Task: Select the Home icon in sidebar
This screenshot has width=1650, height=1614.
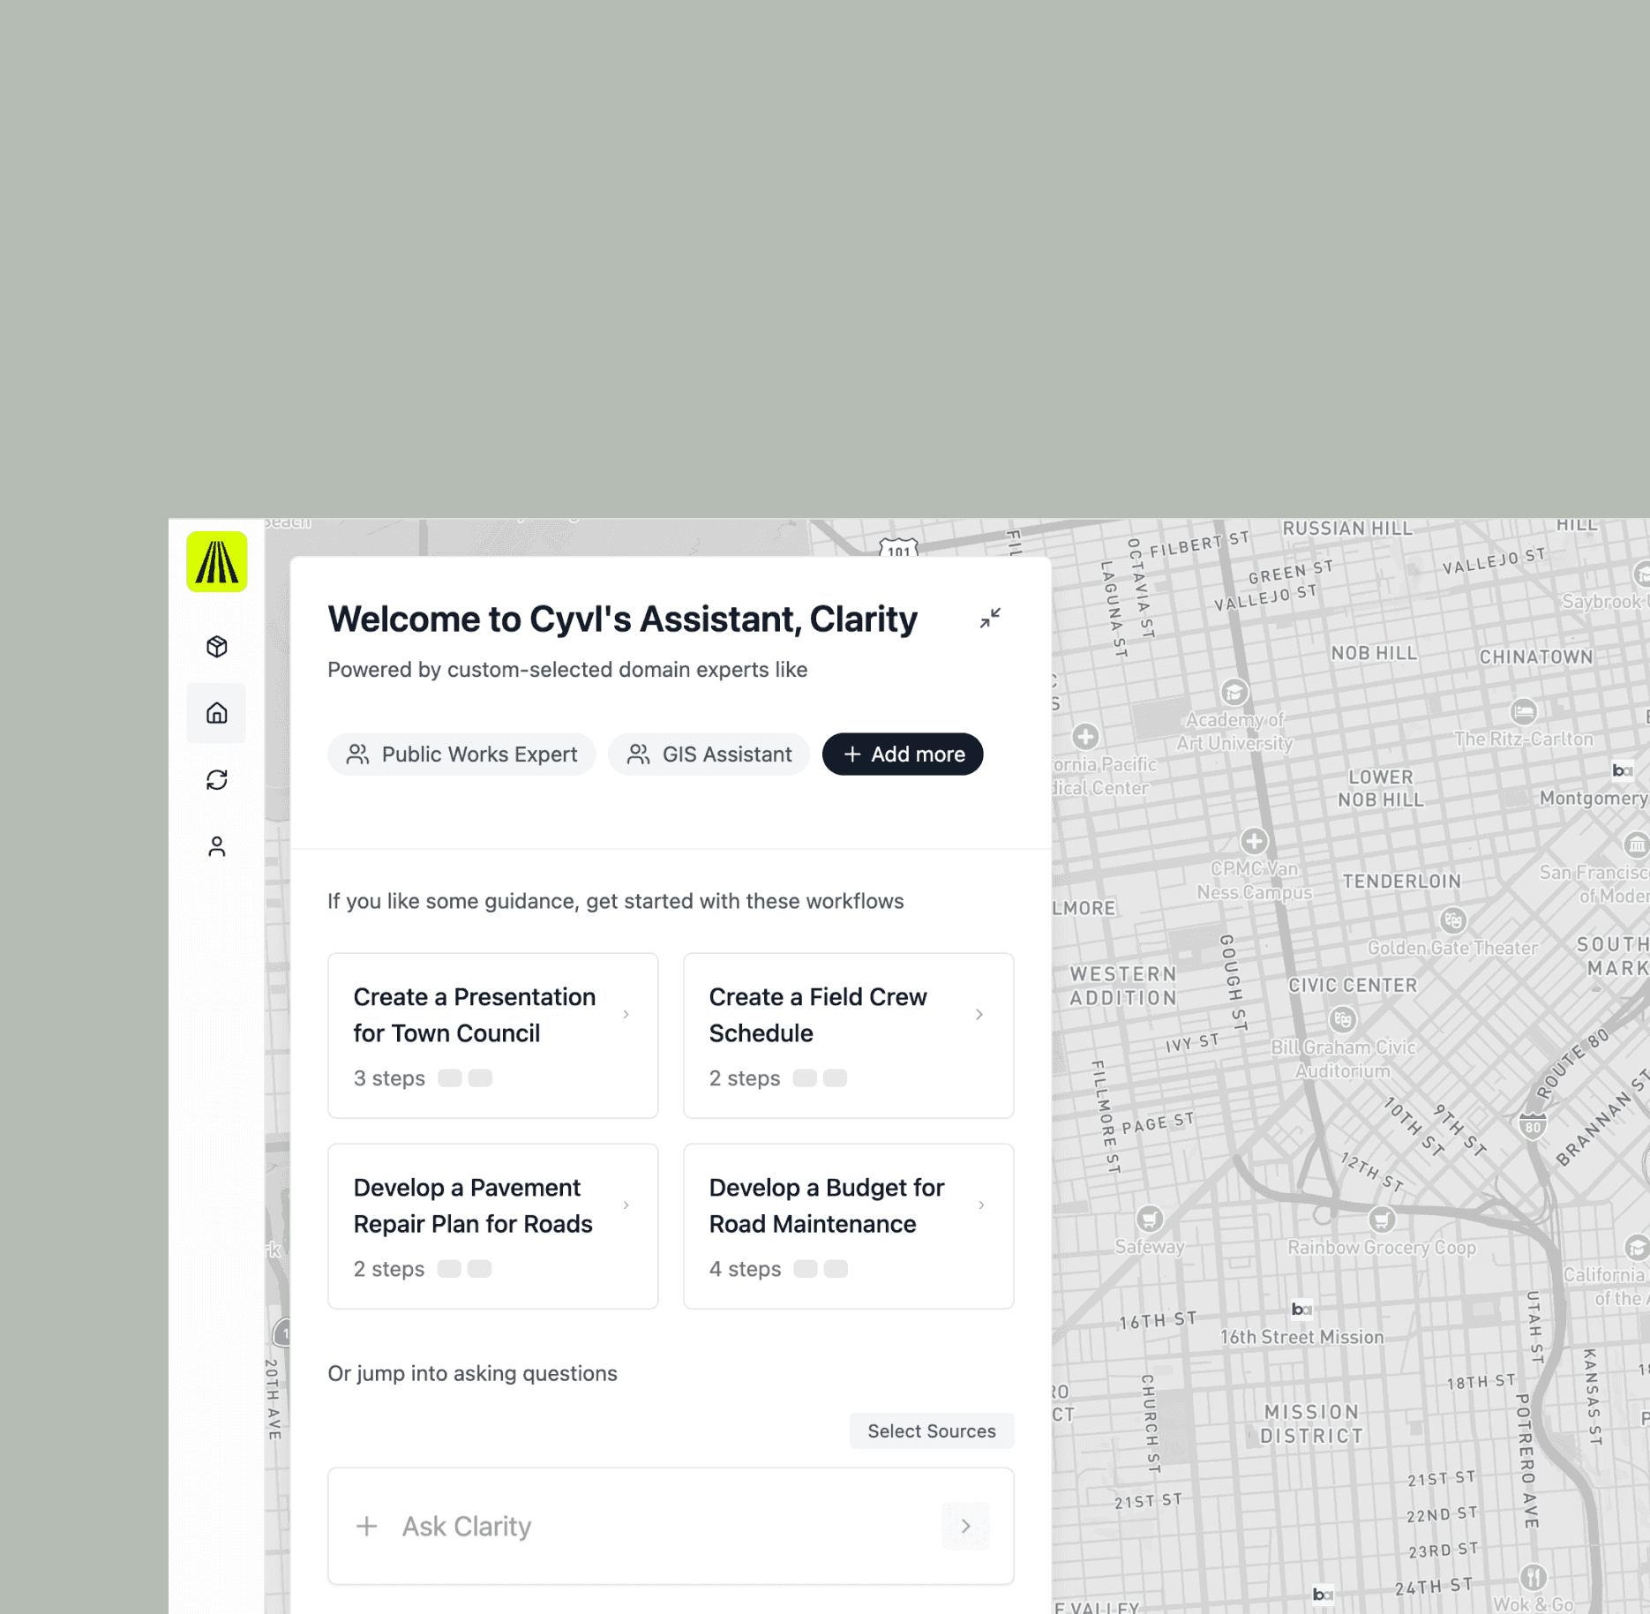Action: pos(217,713)
